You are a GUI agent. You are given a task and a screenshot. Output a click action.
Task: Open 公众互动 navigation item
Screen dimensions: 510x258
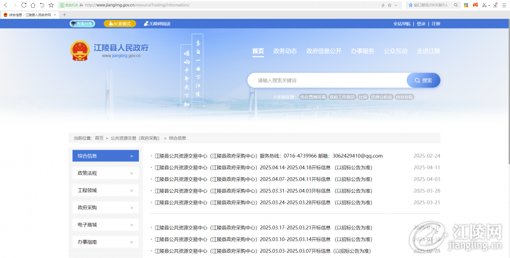[396, 51]
